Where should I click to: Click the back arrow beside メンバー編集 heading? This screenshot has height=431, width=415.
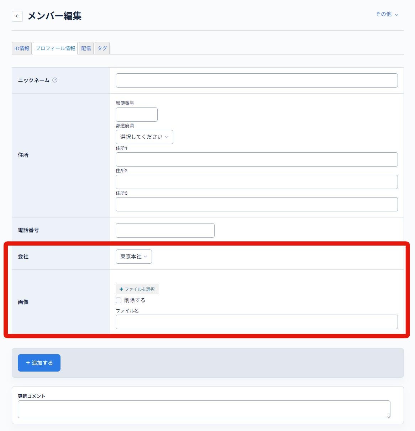(17, 16)
